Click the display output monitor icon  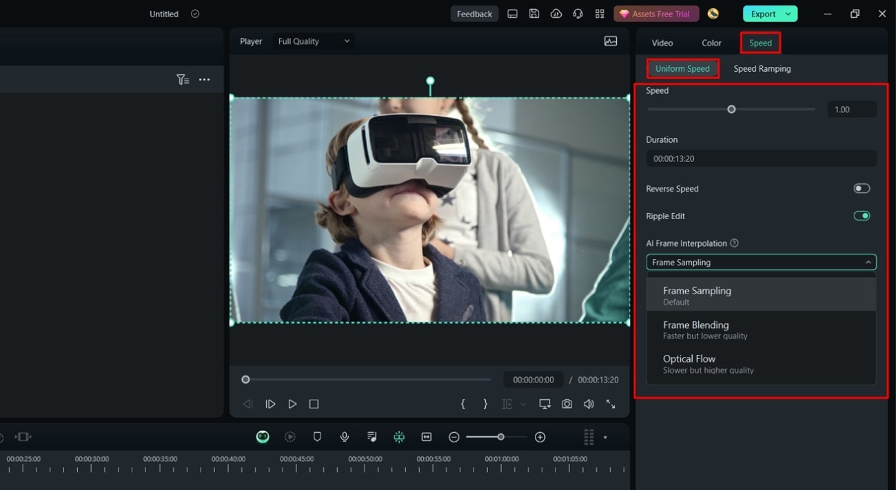click(x=544, y=404)
